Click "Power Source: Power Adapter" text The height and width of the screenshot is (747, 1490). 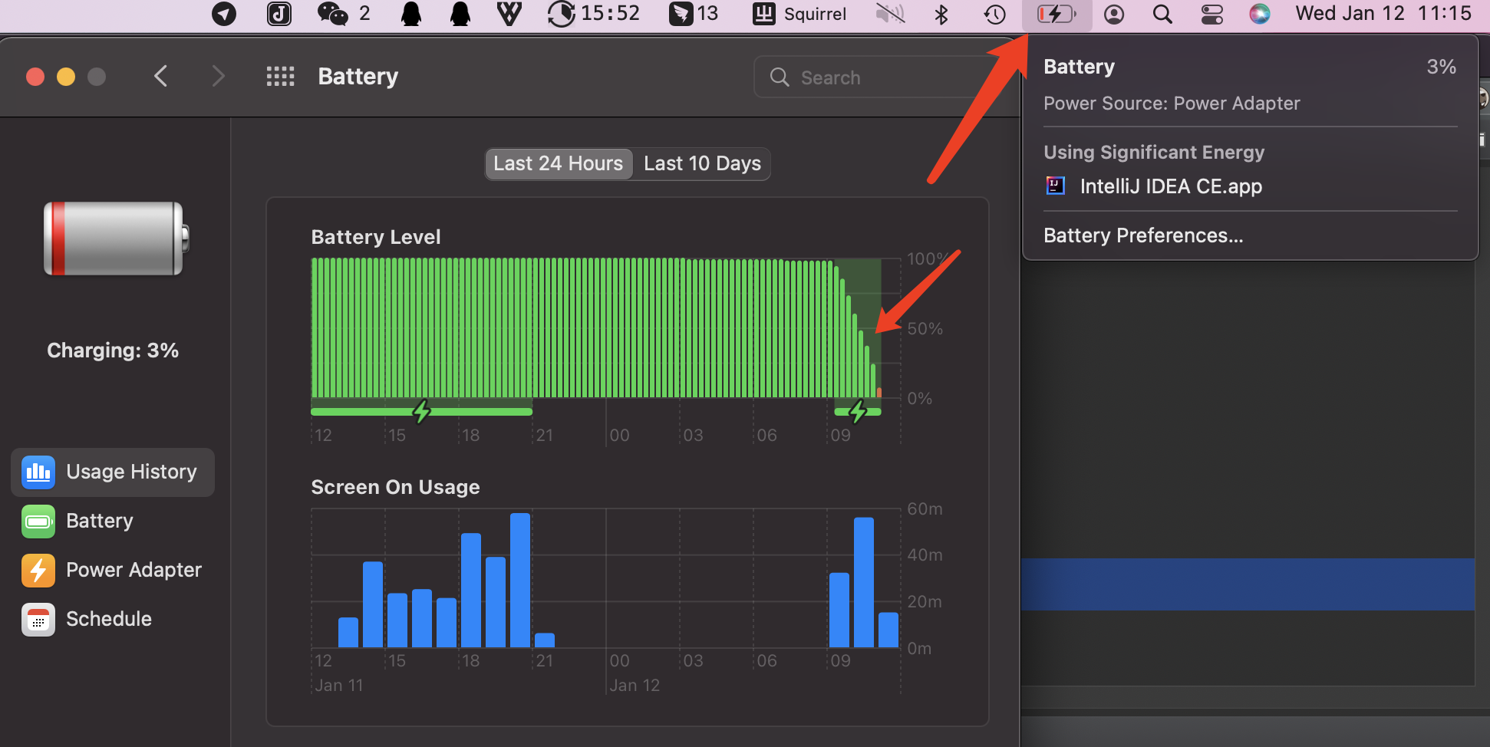pos(1172,104)
